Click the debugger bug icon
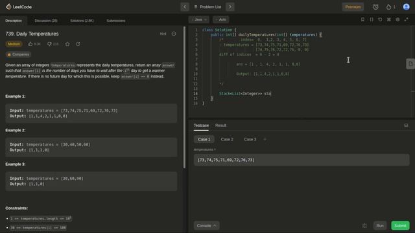This screenshot has height=233, width=415. (x=364, y=226)
